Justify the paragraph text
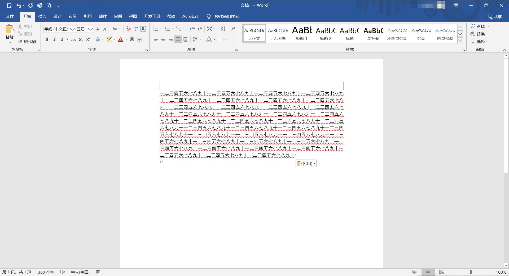Image resolution: width=509 pixels, height=276 pixels. (178, 39)
